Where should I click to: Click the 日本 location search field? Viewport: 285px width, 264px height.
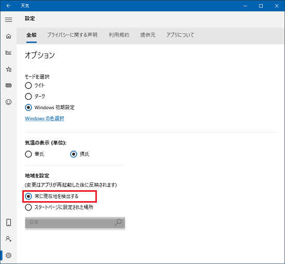(x=75, y=222)
